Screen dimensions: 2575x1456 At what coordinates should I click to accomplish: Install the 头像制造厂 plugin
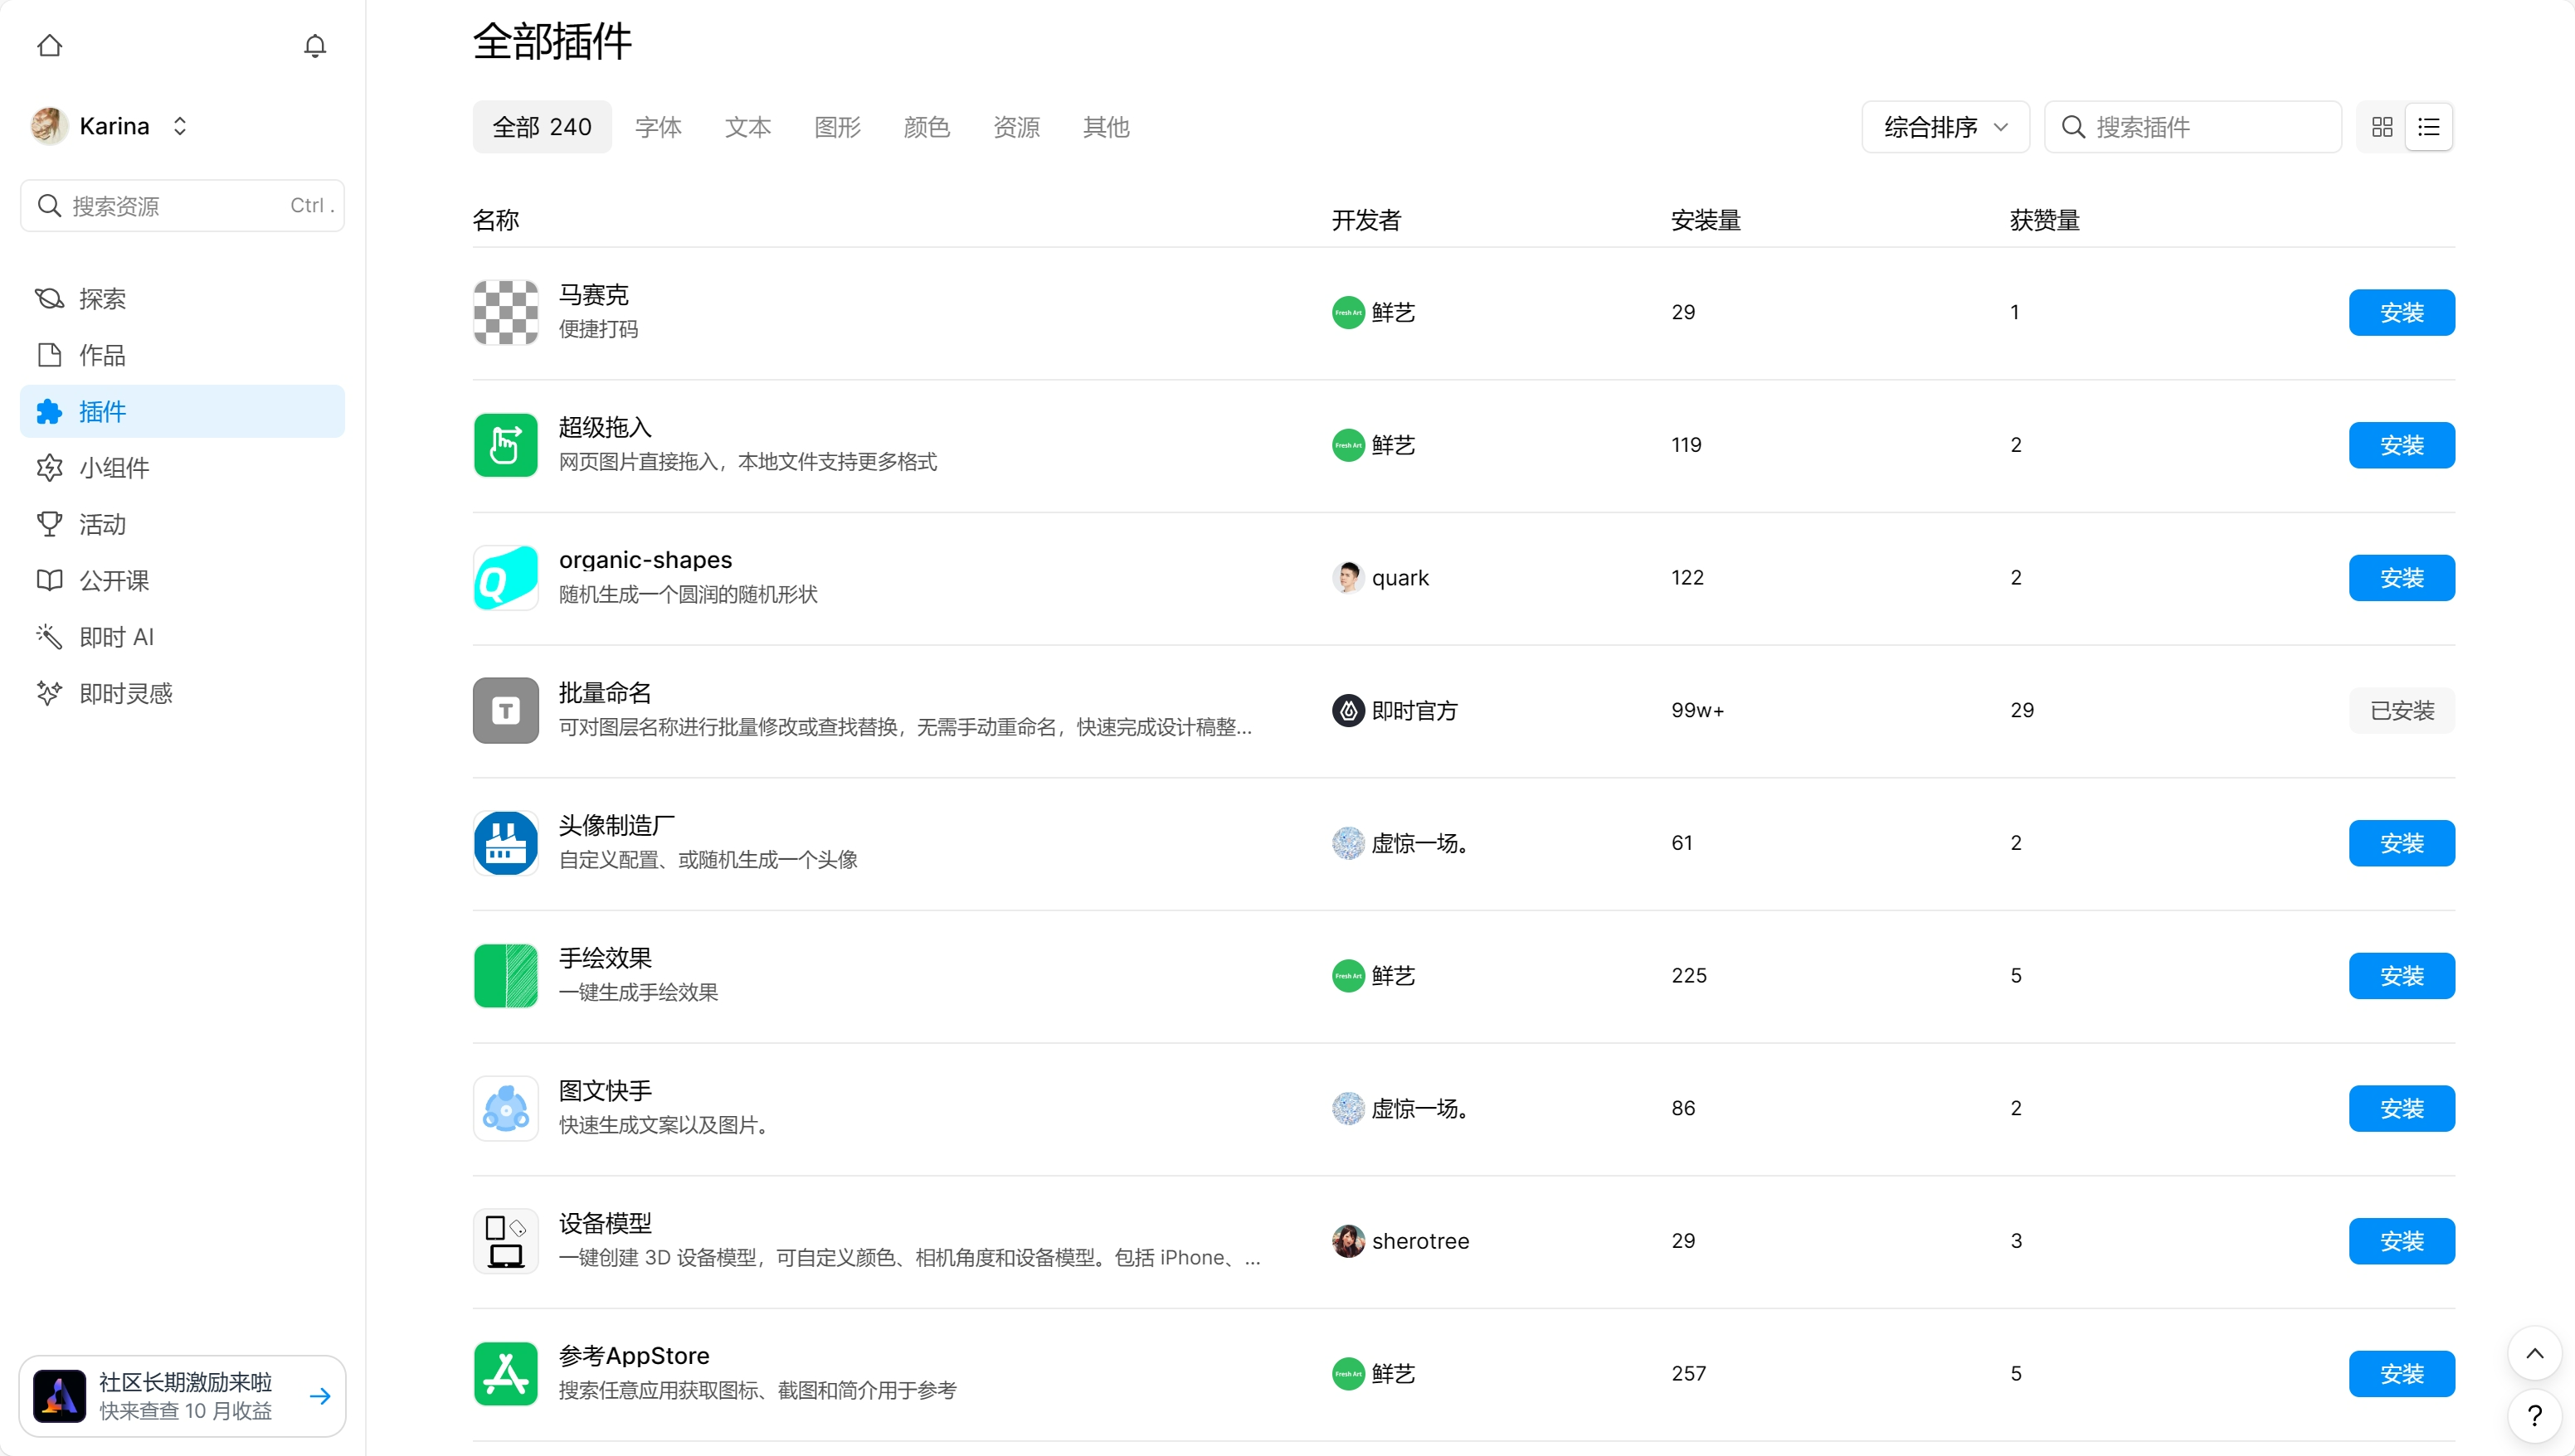(x=2401, y=843)
